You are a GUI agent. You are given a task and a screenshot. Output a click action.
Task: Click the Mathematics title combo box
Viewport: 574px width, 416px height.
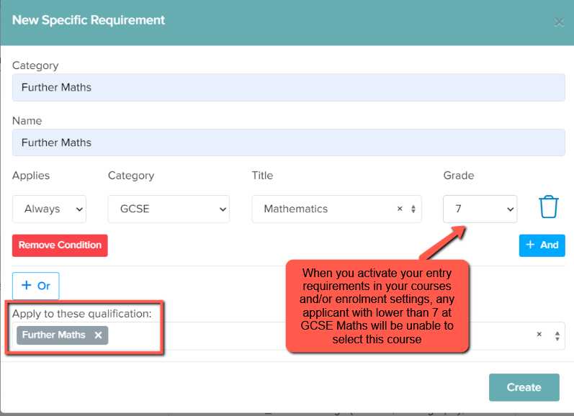336,209
